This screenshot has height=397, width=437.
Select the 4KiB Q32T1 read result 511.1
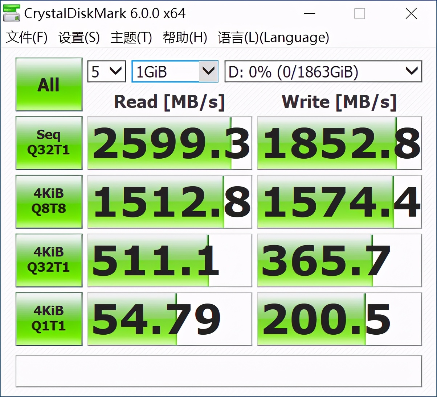170,260
